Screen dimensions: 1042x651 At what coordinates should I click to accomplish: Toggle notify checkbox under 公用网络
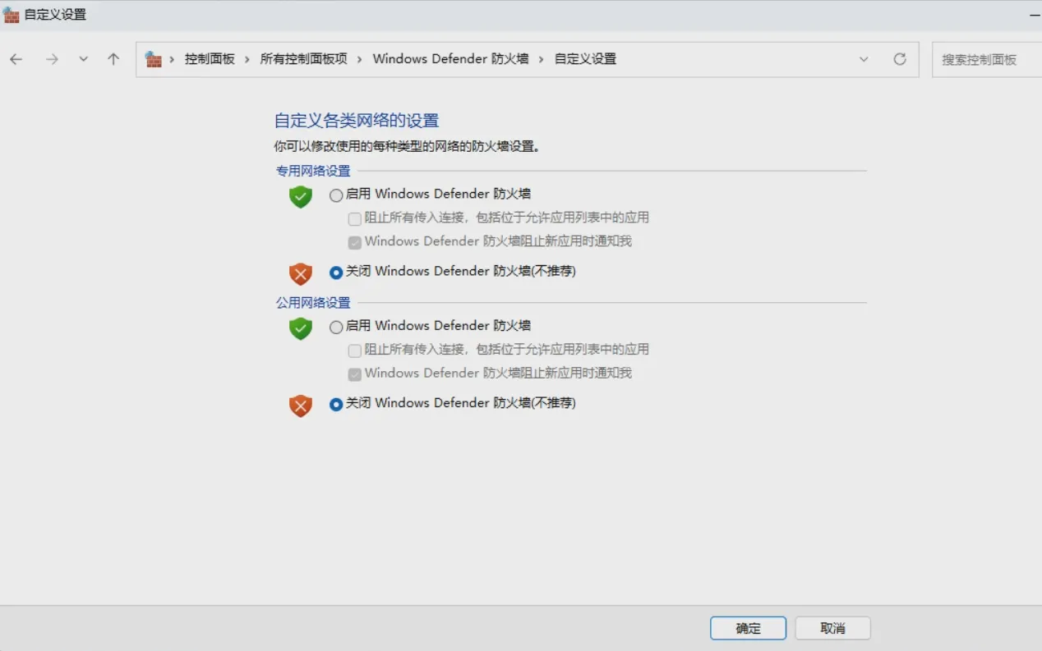click(354, 374)
